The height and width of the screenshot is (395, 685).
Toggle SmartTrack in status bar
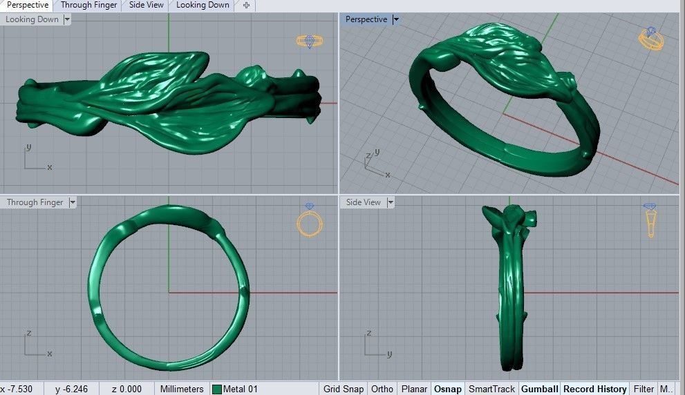(491, 389)
